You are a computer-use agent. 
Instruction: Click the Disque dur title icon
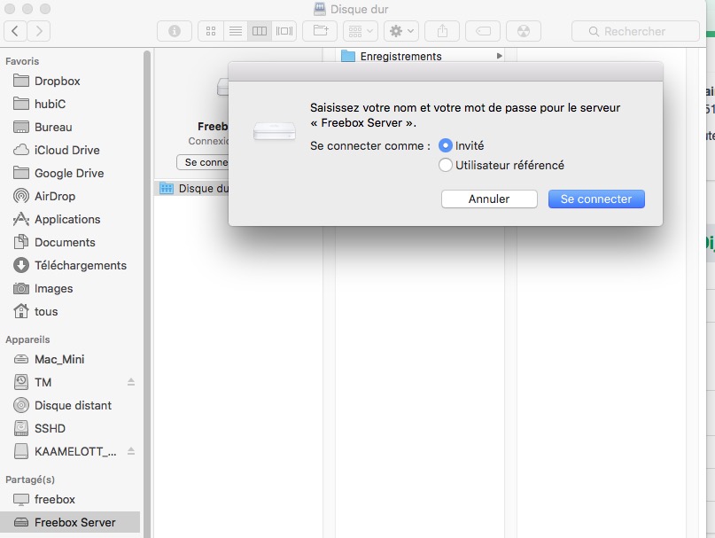(x=320, y=9)
